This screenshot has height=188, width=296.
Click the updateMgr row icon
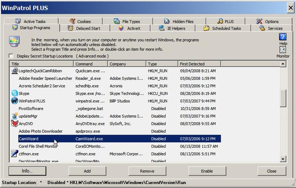coord(14,116)
